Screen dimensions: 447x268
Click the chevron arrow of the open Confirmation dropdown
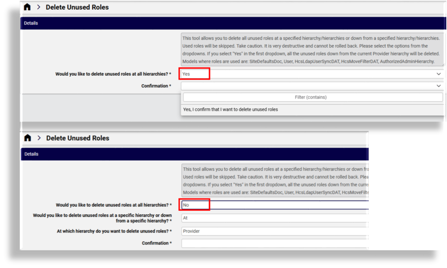click(439, 86)
